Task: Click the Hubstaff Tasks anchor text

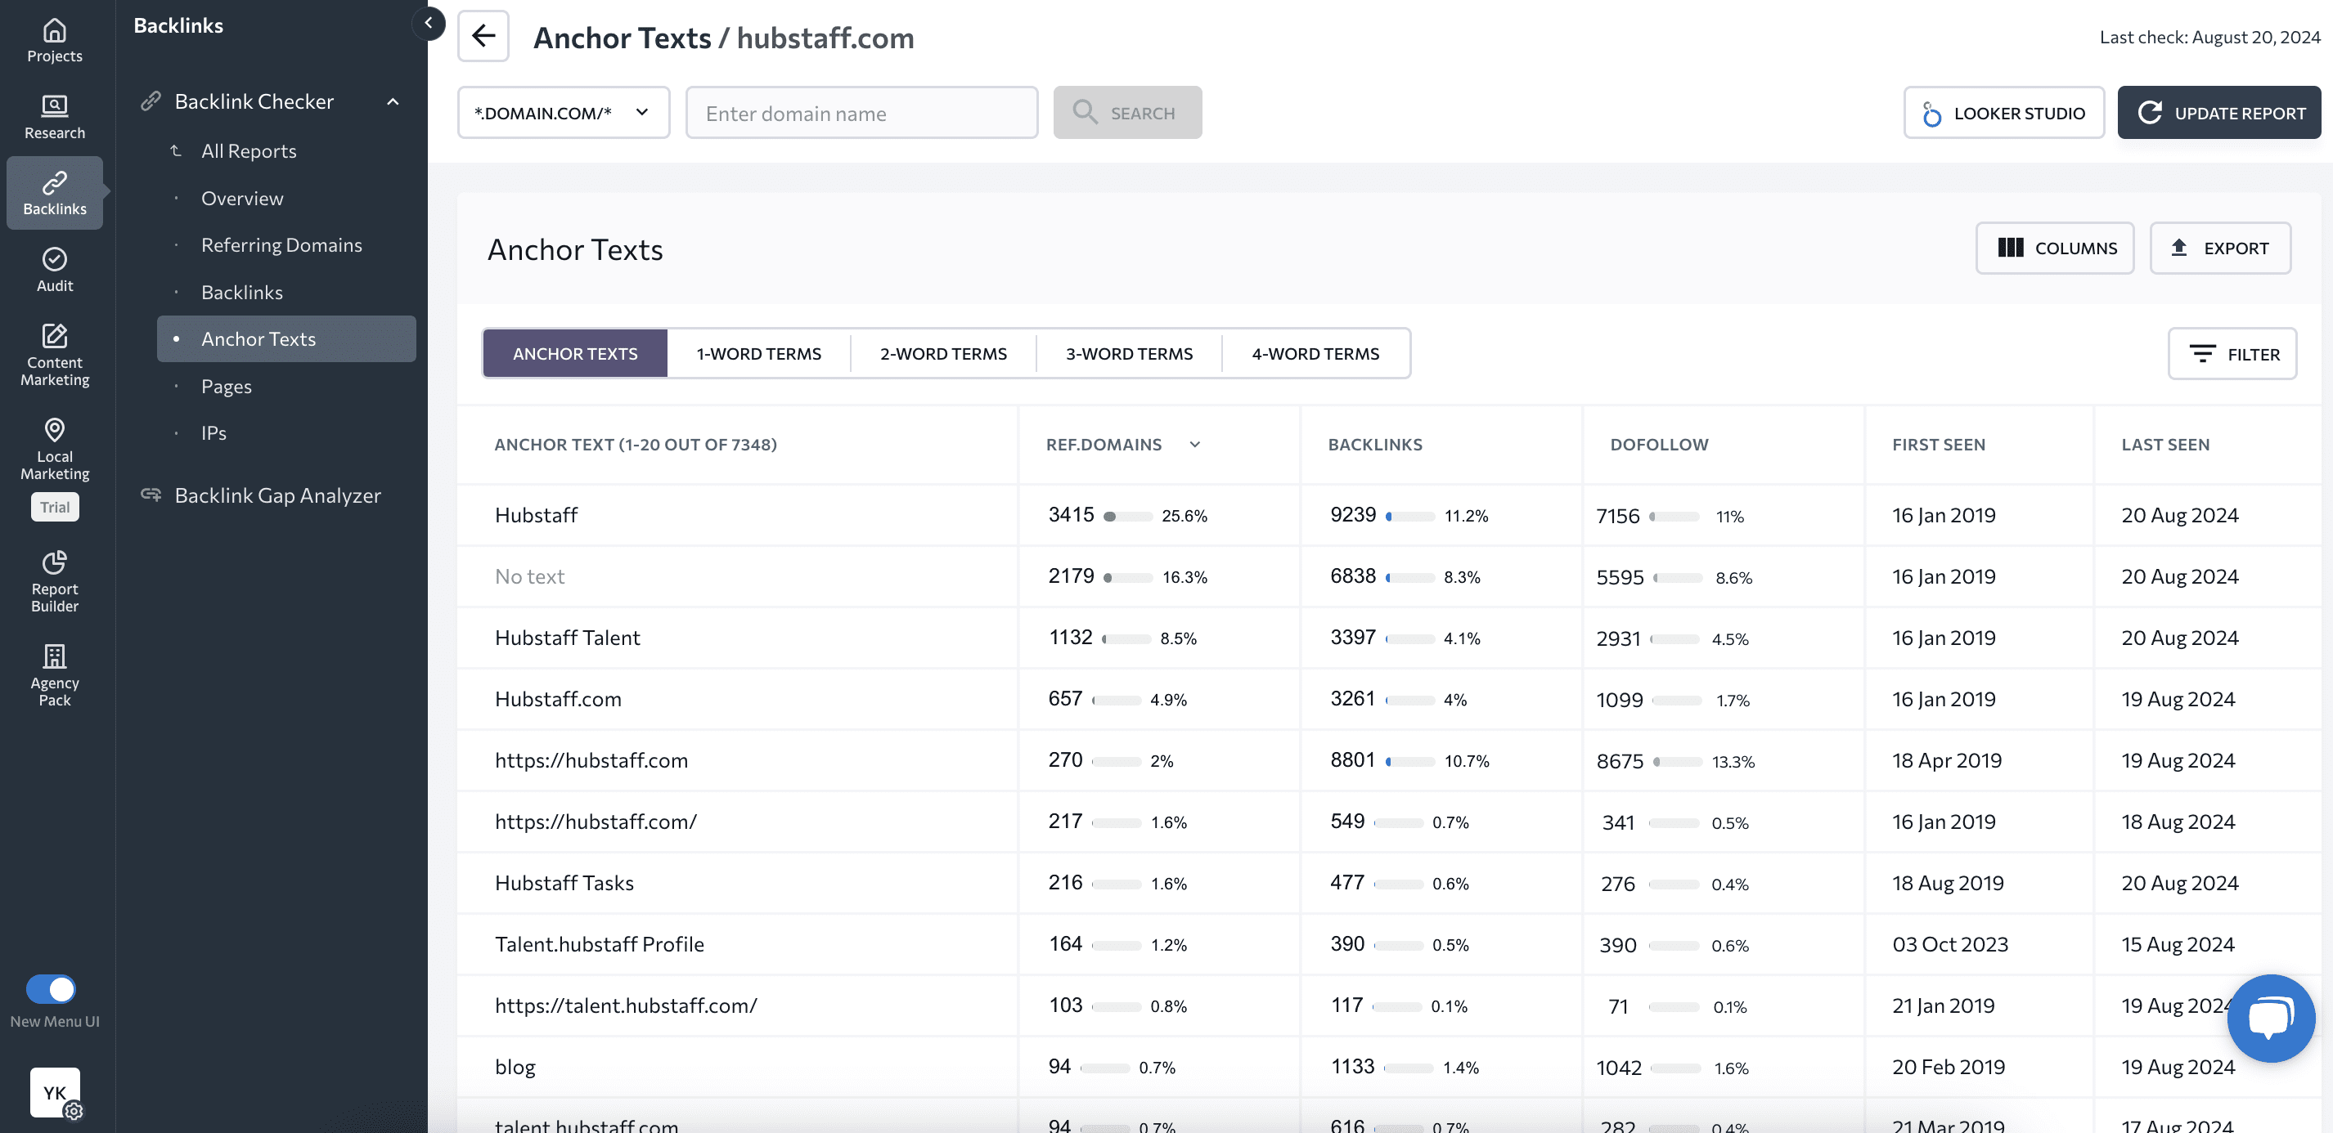Action: coord(564,883)
